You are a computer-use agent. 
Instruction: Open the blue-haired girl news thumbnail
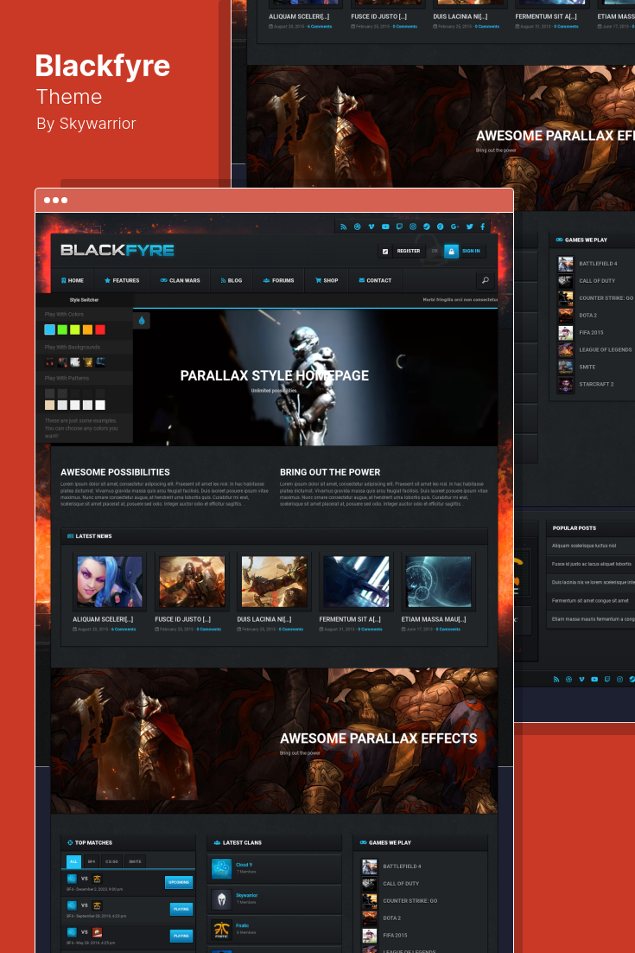click(109, 582)
